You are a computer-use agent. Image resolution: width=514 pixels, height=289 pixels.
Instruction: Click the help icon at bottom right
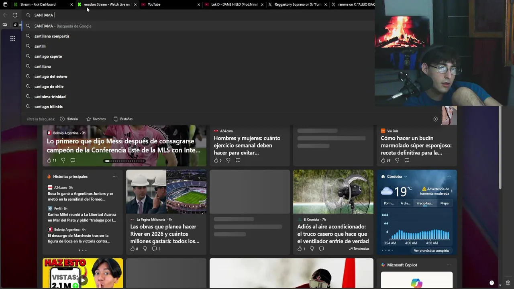click(x=492, y=283)
